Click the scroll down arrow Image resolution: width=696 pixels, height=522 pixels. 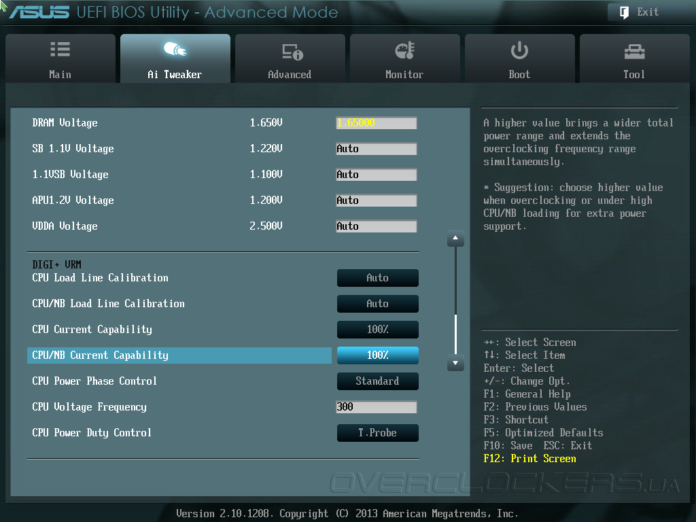click(x=455, y=363)
